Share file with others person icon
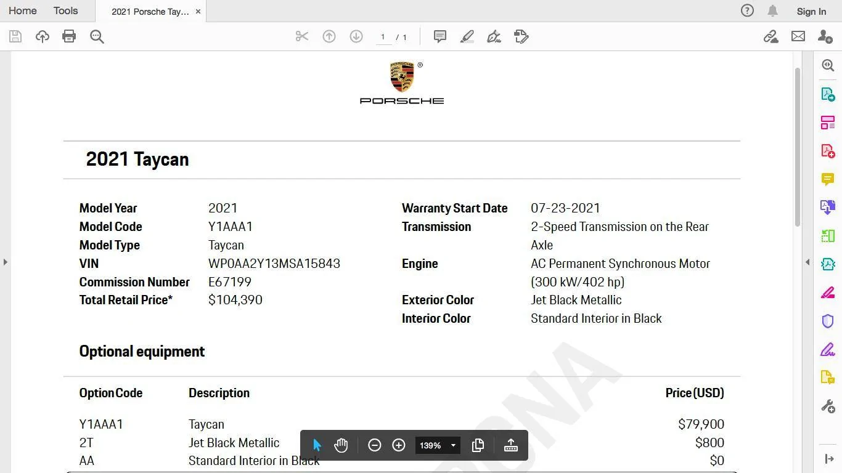The width and height of the screenshot is (842, 473). [825, 36]
